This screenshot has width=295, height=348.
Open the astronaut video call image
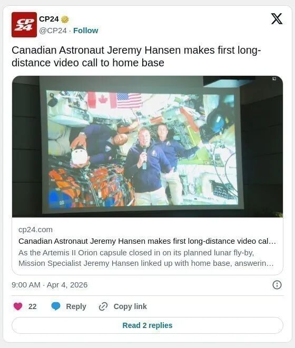click(x=147, y=146)
